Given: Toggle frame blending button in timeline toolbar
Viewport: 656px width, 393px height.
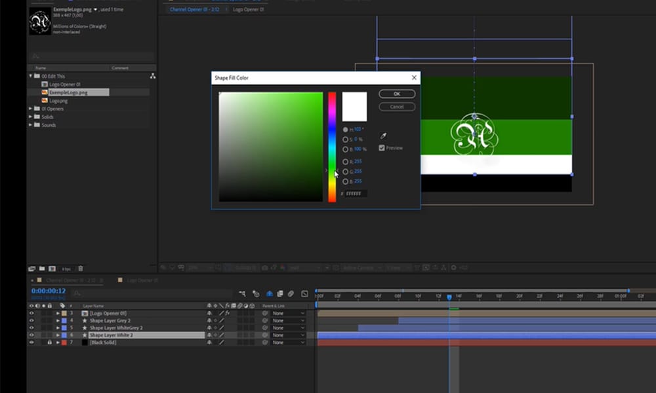Looking at the screenshot, I should click(280, 294).
